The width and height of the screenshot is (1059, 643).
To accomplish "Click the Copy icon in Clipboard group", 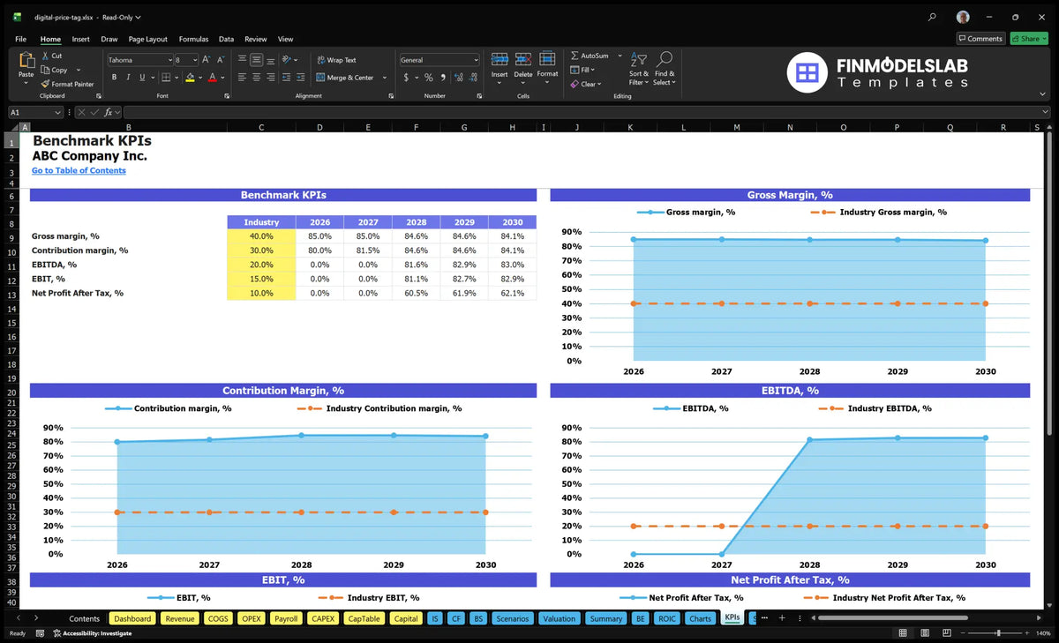I will pos(46,70).
